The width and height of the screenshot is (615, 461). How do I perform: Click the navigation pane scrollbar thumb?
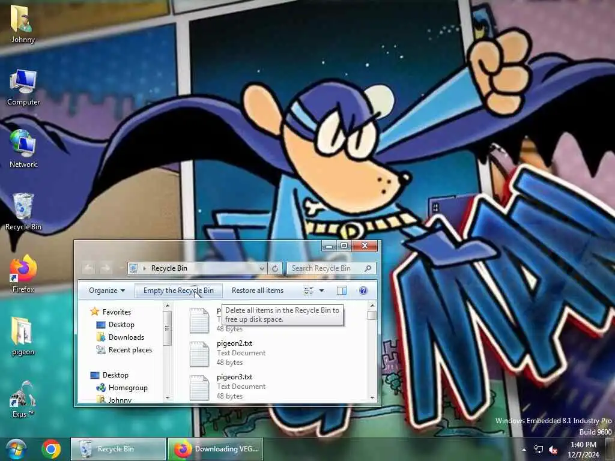167,328
